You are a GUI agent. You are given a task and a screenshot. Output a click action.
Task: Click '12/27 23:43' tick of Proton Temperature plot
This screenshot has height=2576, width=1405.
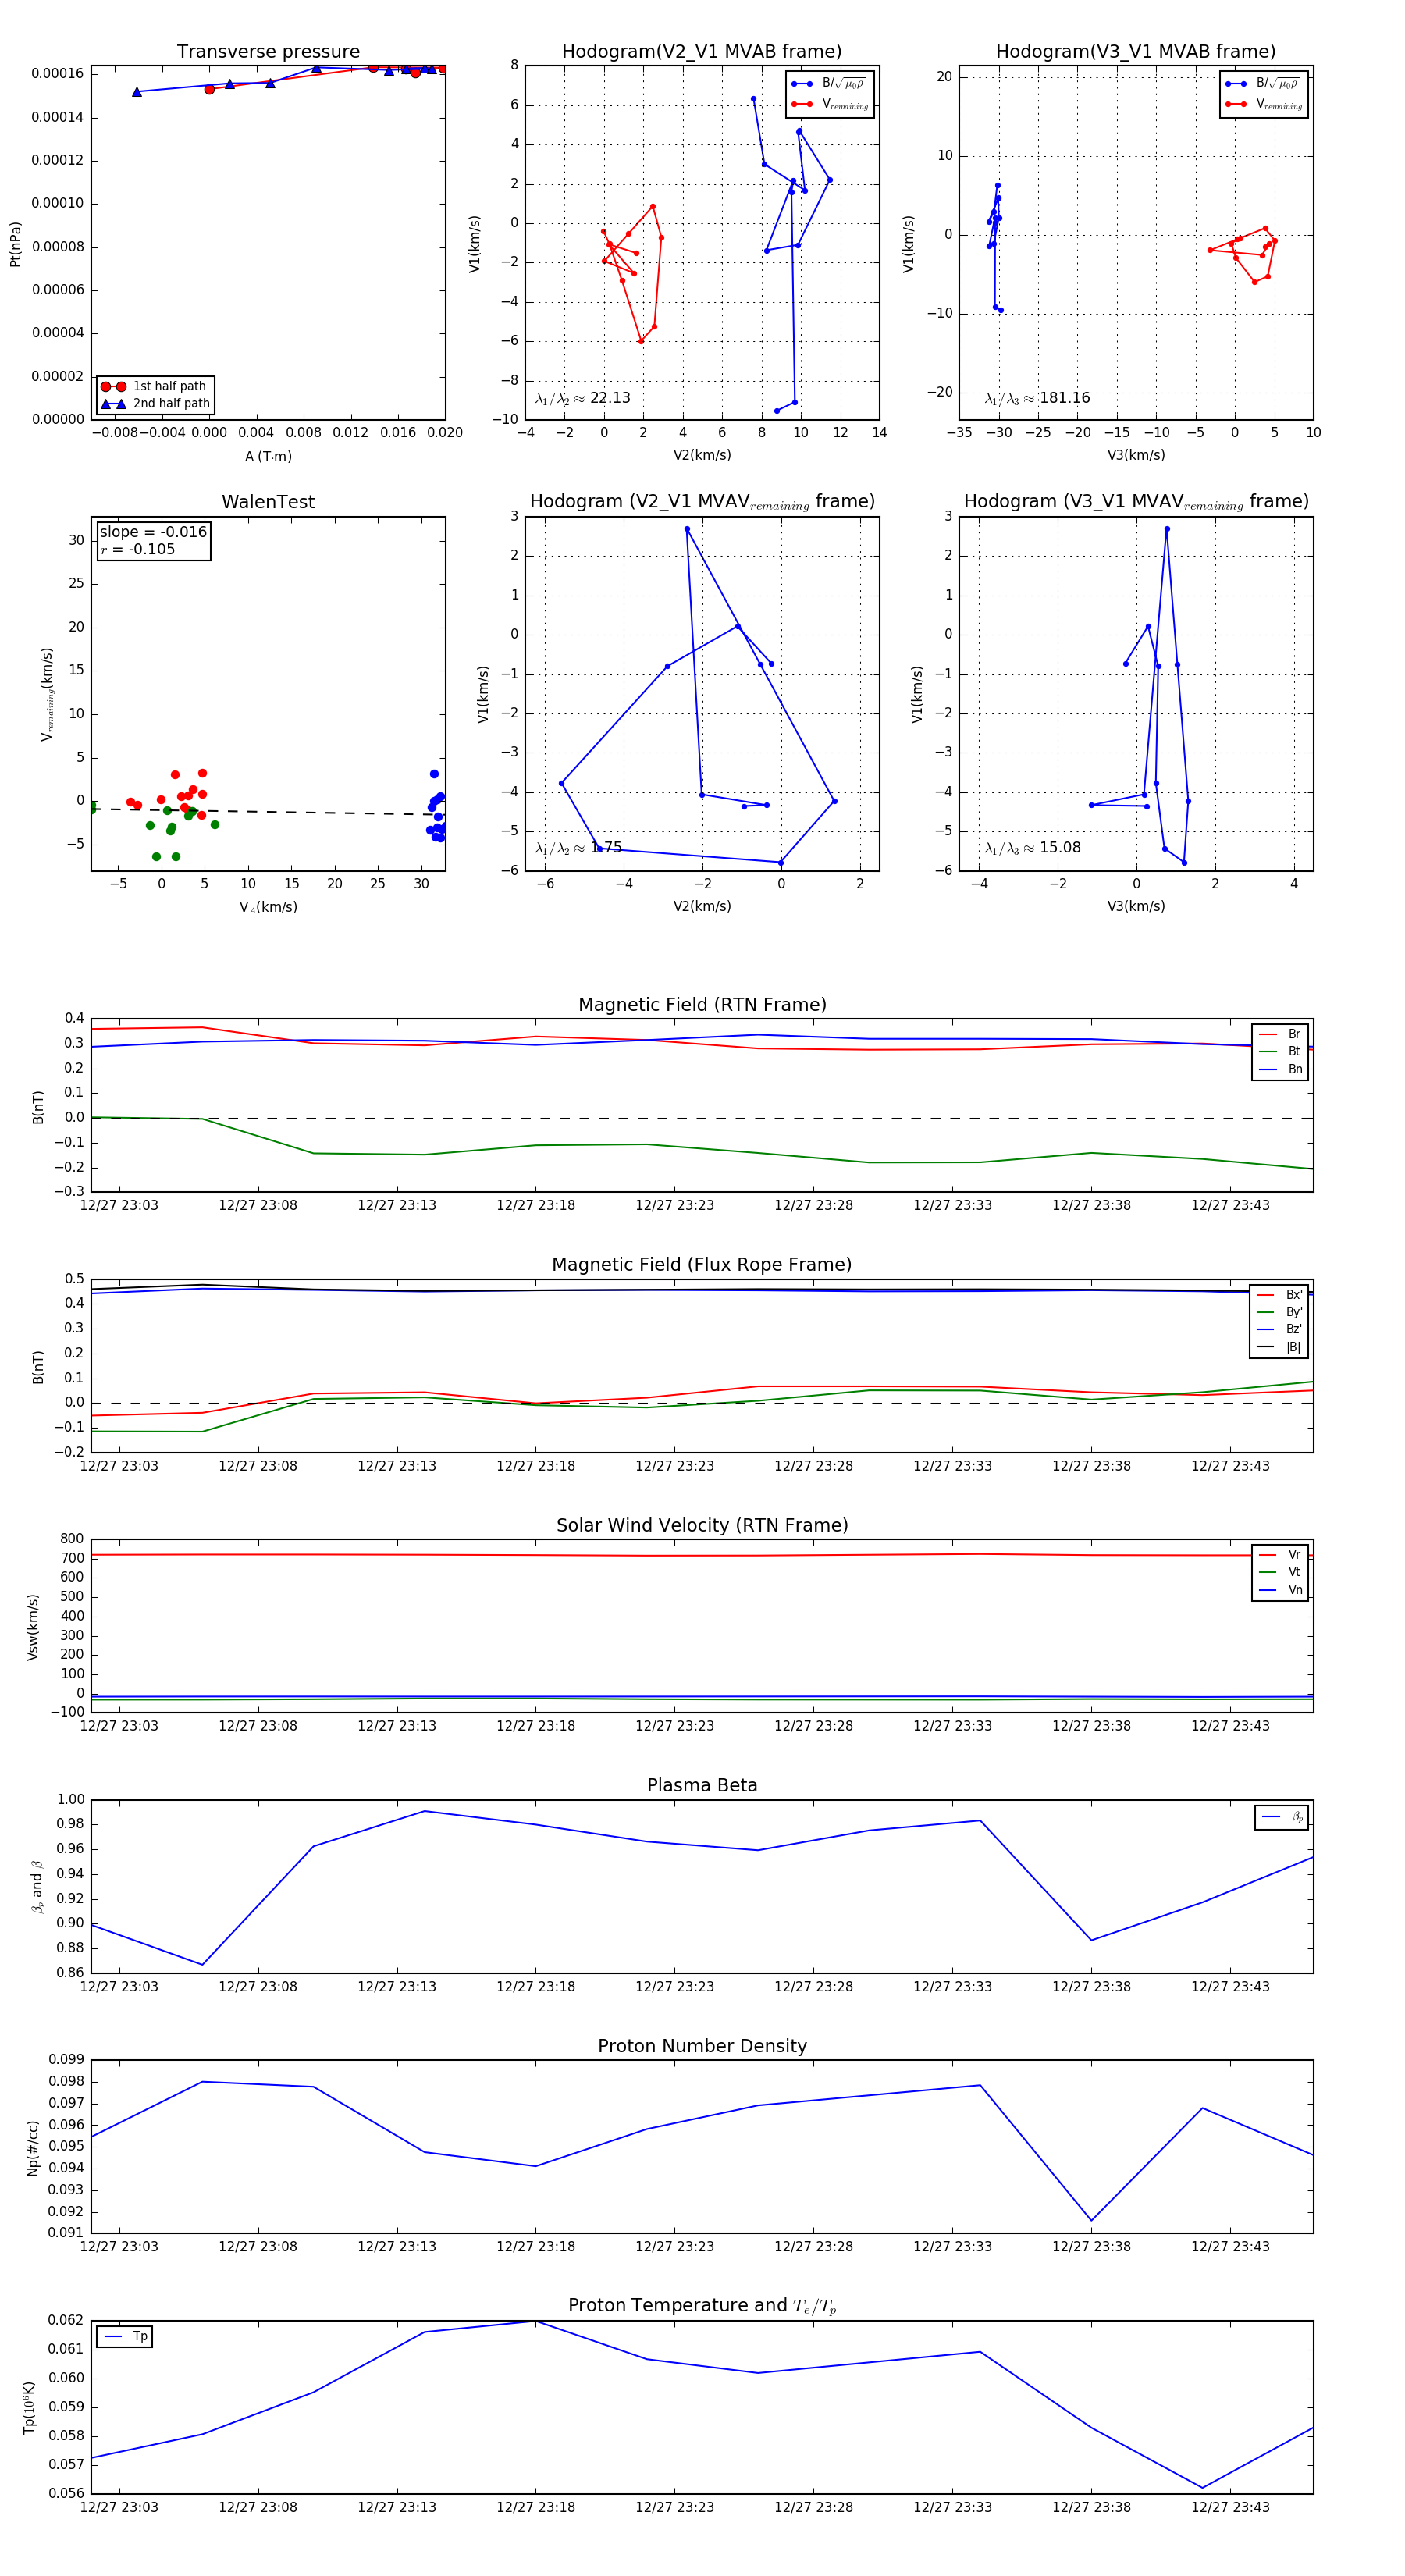1230,2507
